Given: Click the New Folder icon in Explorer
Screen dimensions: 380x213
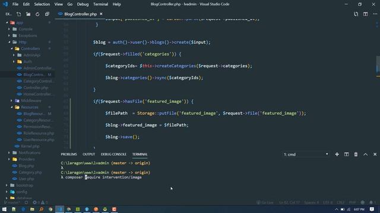Looking at the screenshot, I should (28, 14).
